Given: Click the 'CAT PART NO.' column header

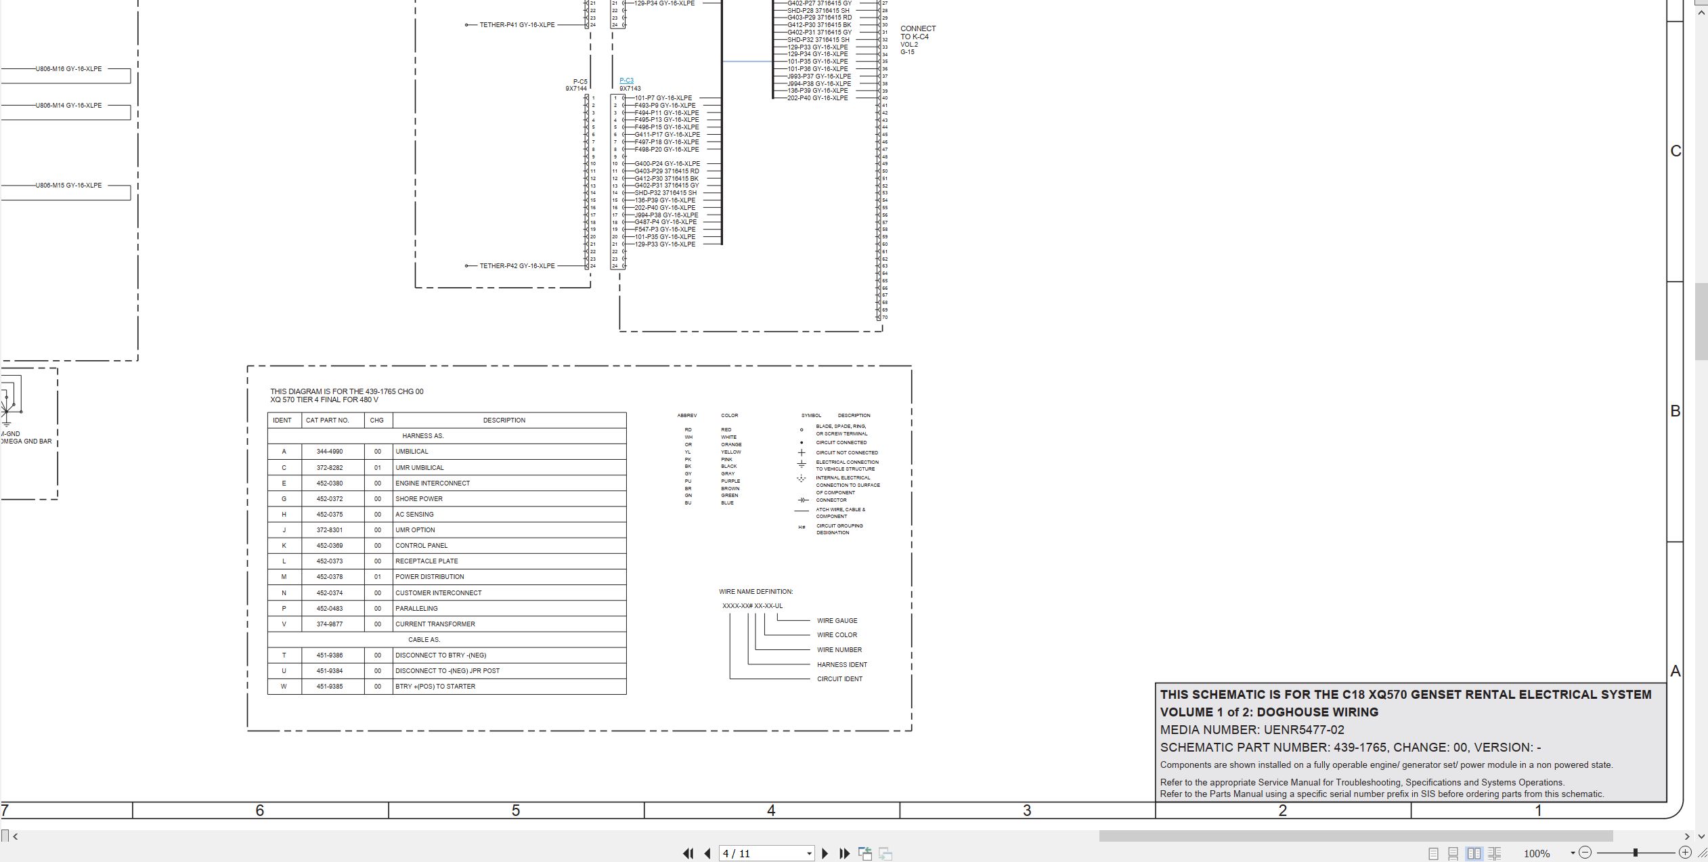Looking at the screenshot, I should pos(328,421).
